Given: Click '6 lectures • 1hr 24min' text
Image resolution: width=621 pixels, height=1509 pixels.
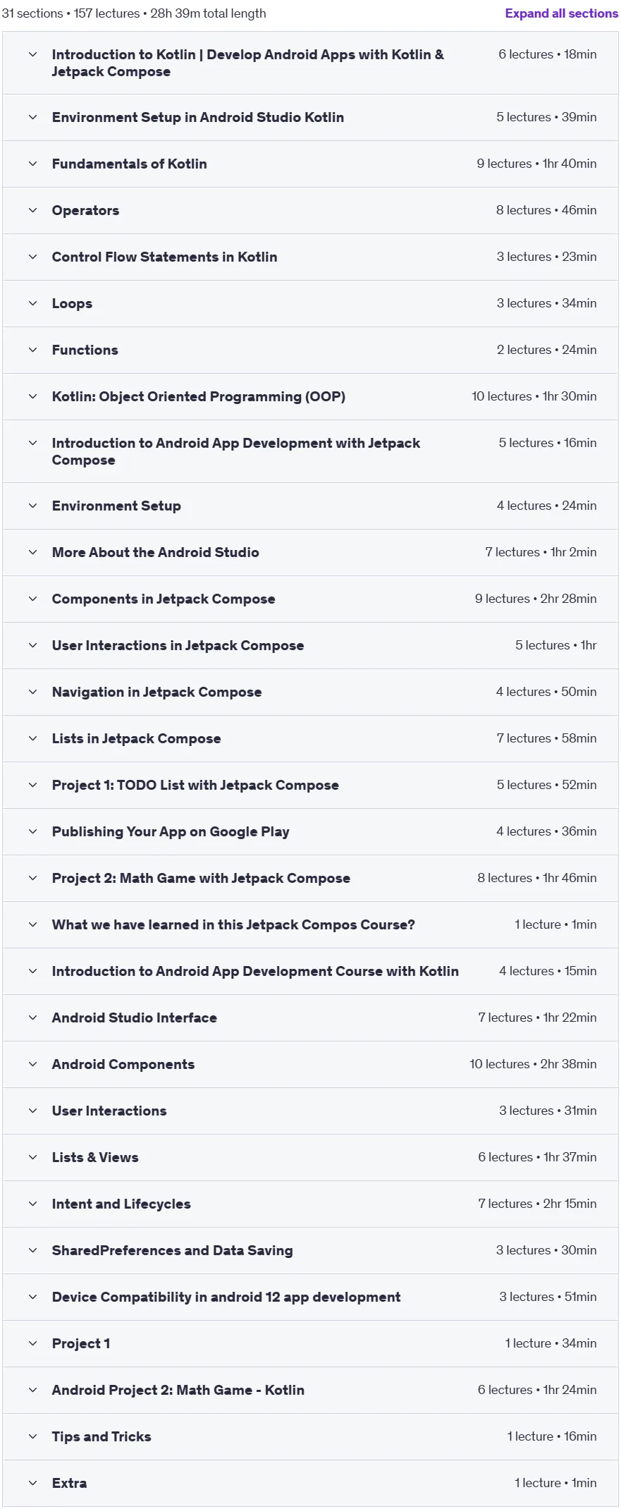Looking at the screenshot, I should click(x=537, y=1390).
